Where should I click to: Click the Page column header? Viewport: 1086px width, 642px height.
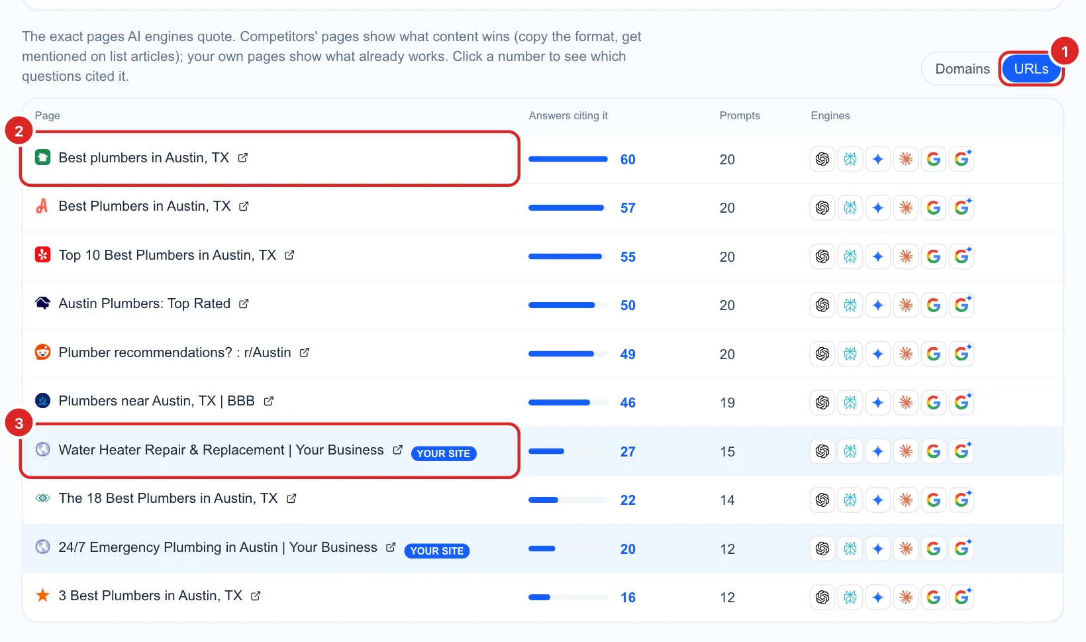point(47,115)
